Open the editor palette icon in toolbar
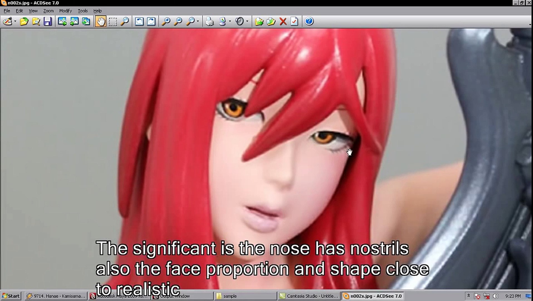Screen dimensions: 533x301 (x=8, y=21)
